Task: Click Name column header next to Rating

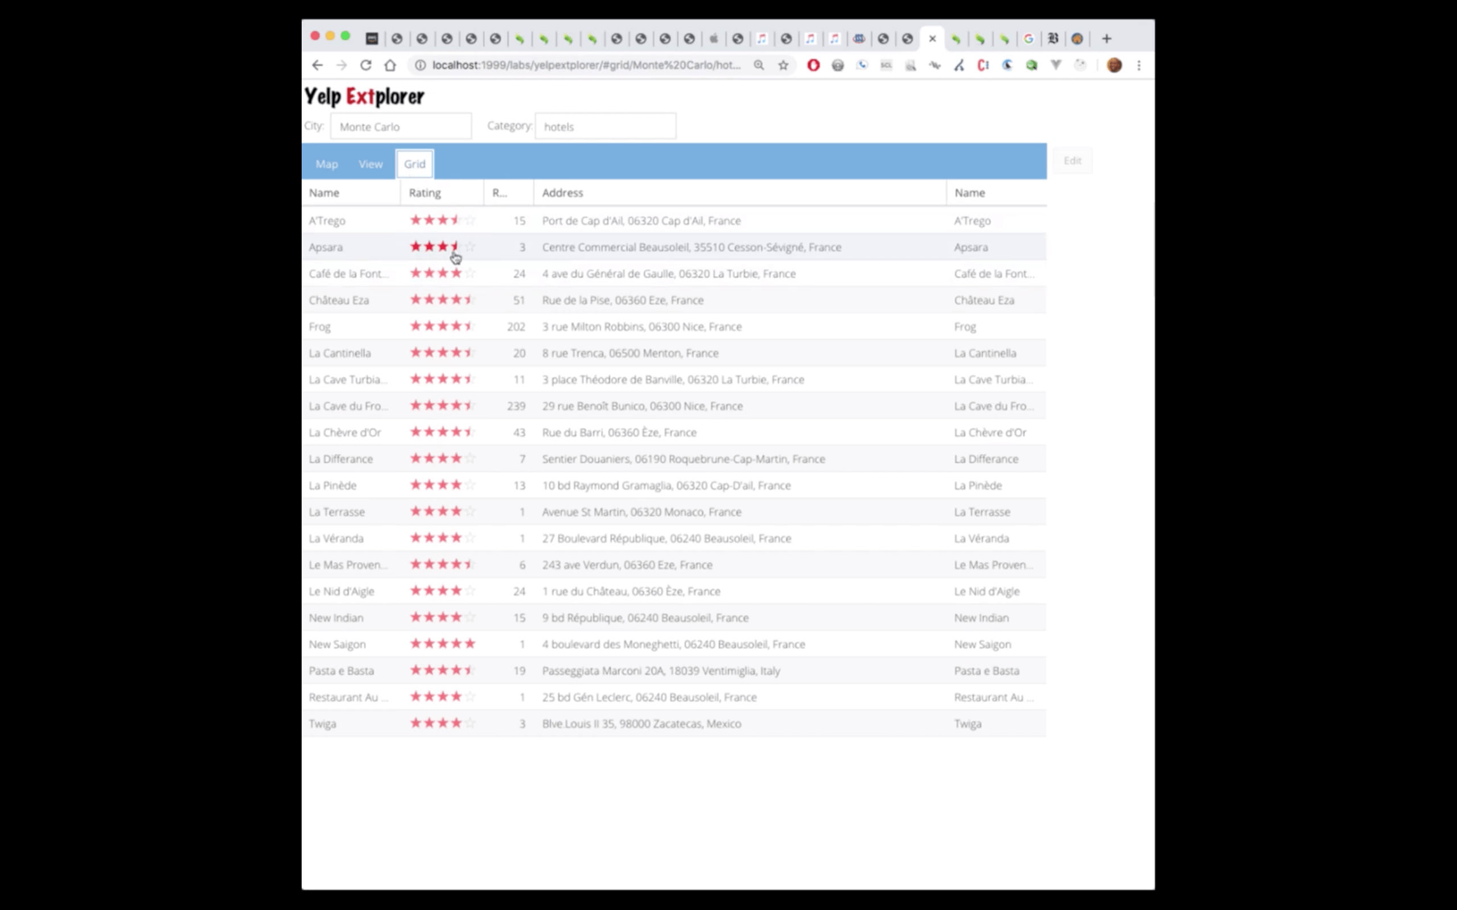Action: pyautogui.click(x=351, y=193)
